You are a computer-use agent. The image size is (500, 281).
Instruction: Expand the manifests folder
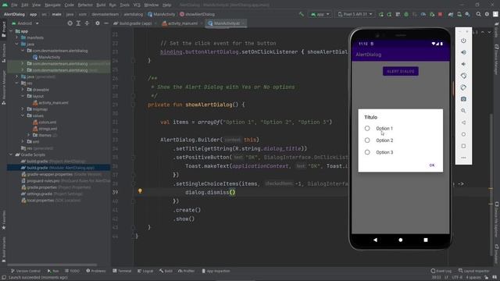[x=17, y=37]
